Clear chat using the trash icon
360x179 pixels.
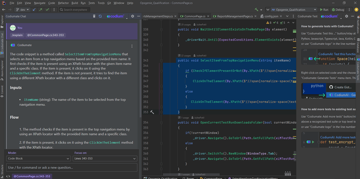pos(94,16)
